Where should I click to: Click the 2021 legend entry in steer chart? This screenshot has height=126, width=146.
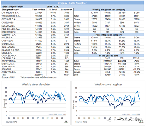62,114
